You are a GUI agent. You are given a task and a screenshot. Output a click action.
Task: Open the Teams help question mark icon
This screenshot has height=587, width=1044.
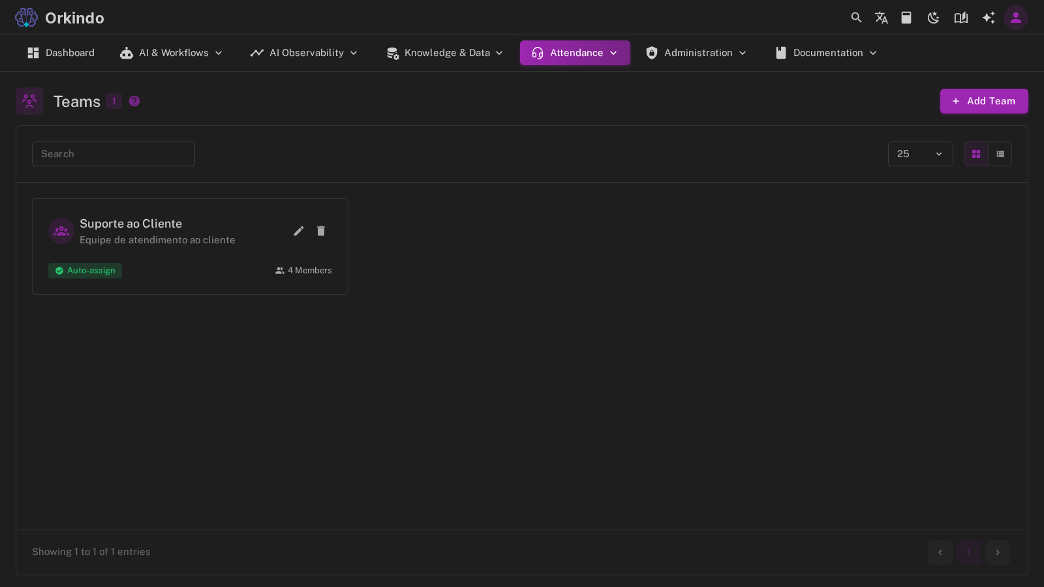click(x=134, y=101)
